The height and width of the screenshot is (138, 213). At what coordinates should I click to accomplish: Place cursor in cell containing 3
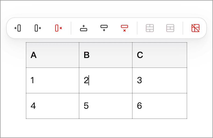coord(159,80)
